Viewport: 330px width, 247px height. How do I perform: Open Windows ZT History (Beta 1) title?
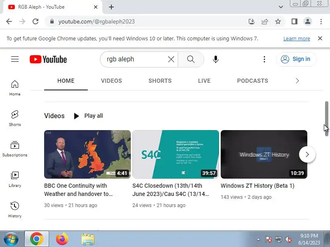(257, 186)
